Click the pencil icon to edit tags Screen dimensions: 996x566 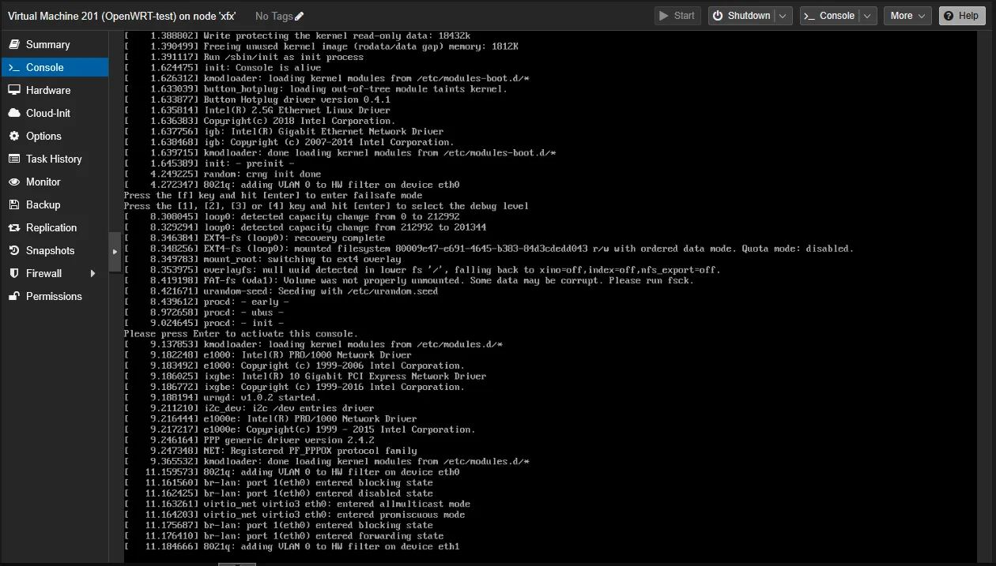point(300,16)
